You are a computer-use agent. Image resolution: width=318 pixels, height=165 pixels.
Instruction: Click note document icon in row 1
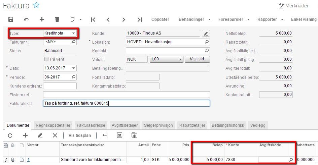[x=22, y=160]
